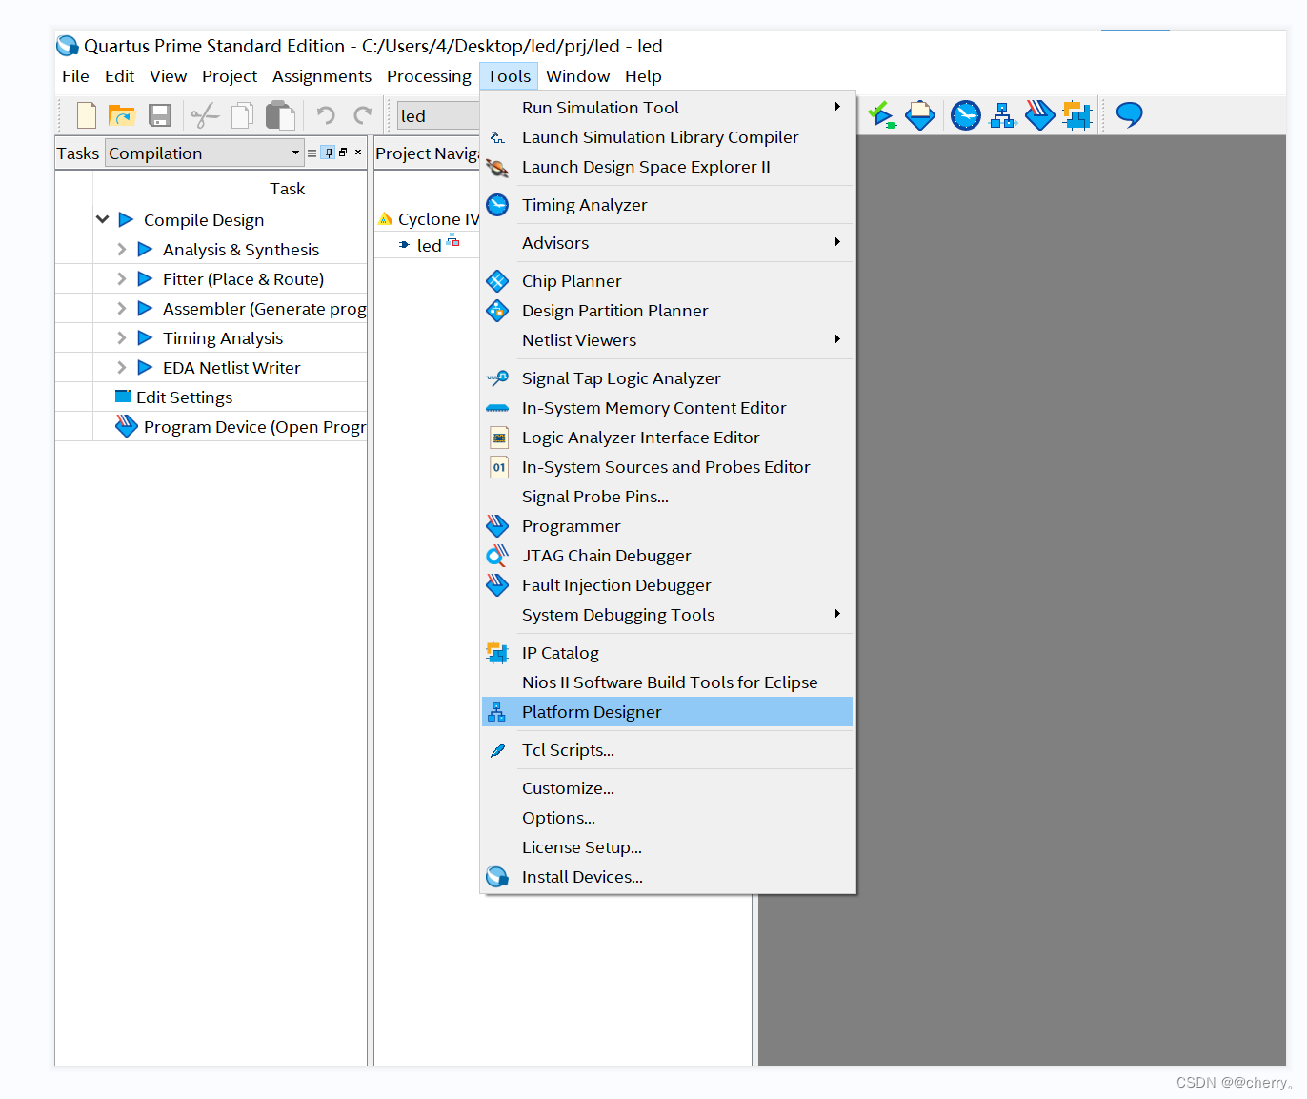Open the Netlist Viewers submenu
The width and height of the screenshot is (1307, 1099).
(x=668, y=340)
